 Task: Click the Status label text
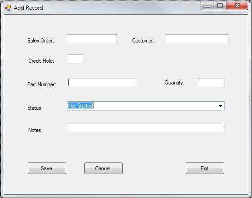click(35, 108)
